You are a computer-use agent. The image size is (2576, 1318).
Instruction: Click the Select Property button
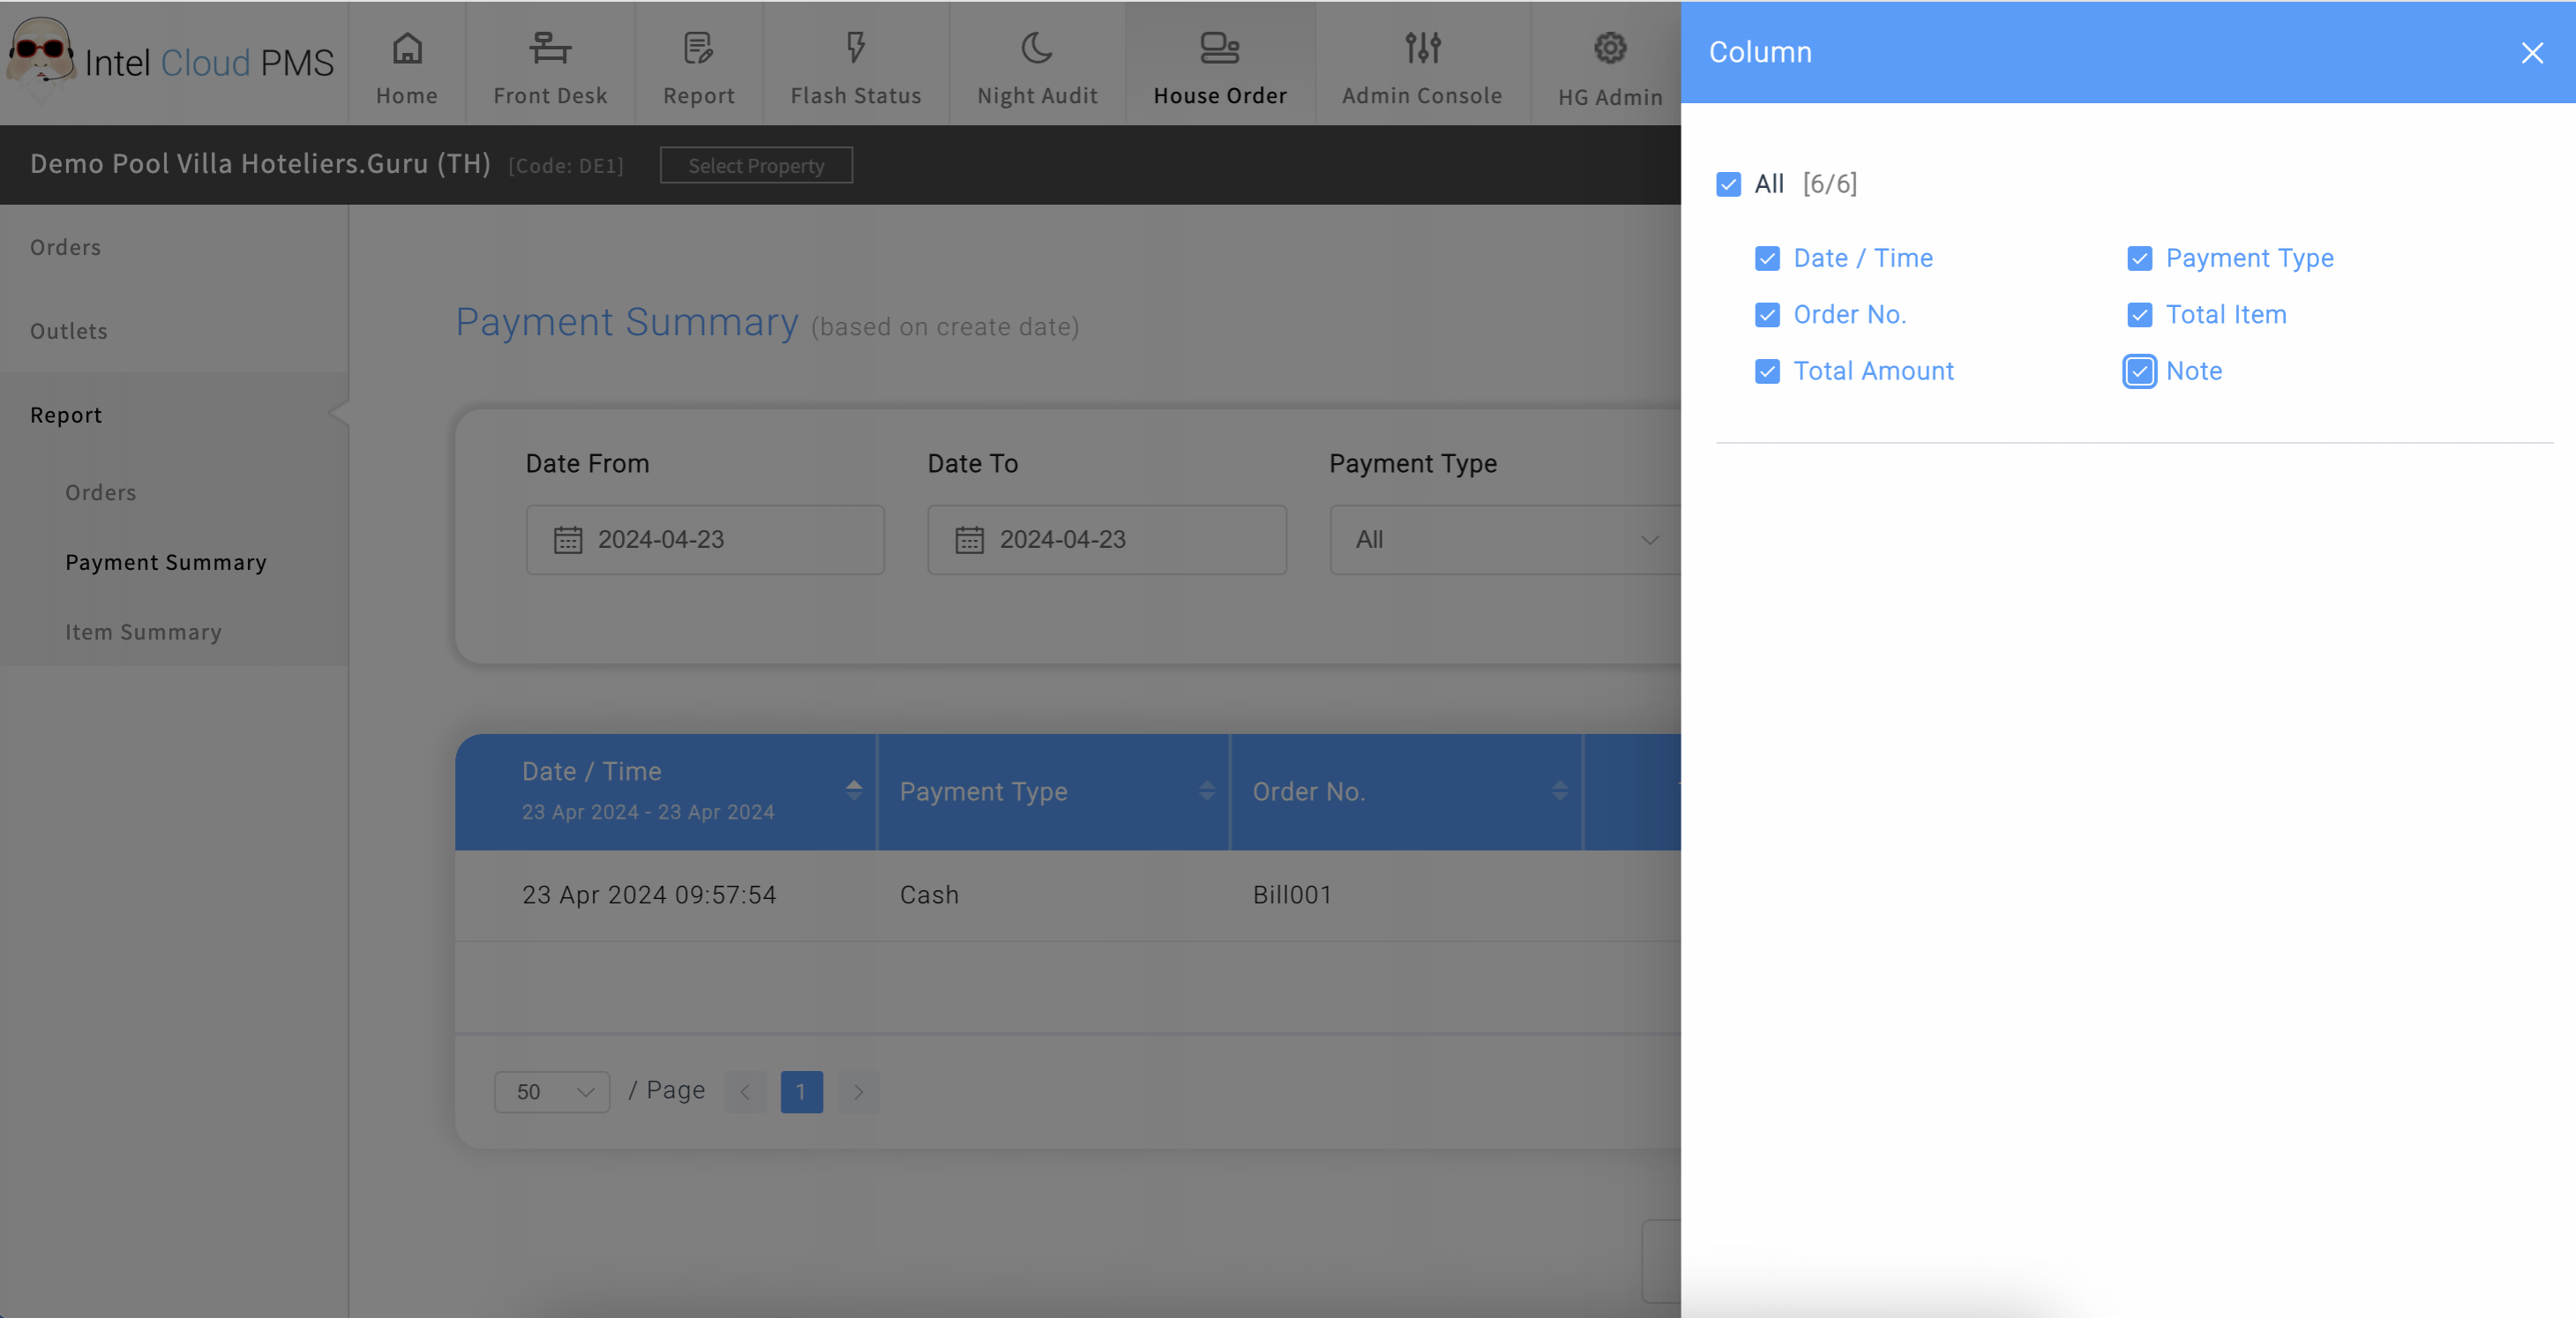click(x=756, y=166)
